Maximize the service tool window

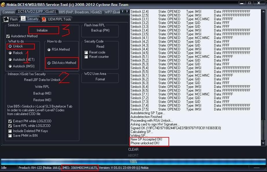(250, 3)
